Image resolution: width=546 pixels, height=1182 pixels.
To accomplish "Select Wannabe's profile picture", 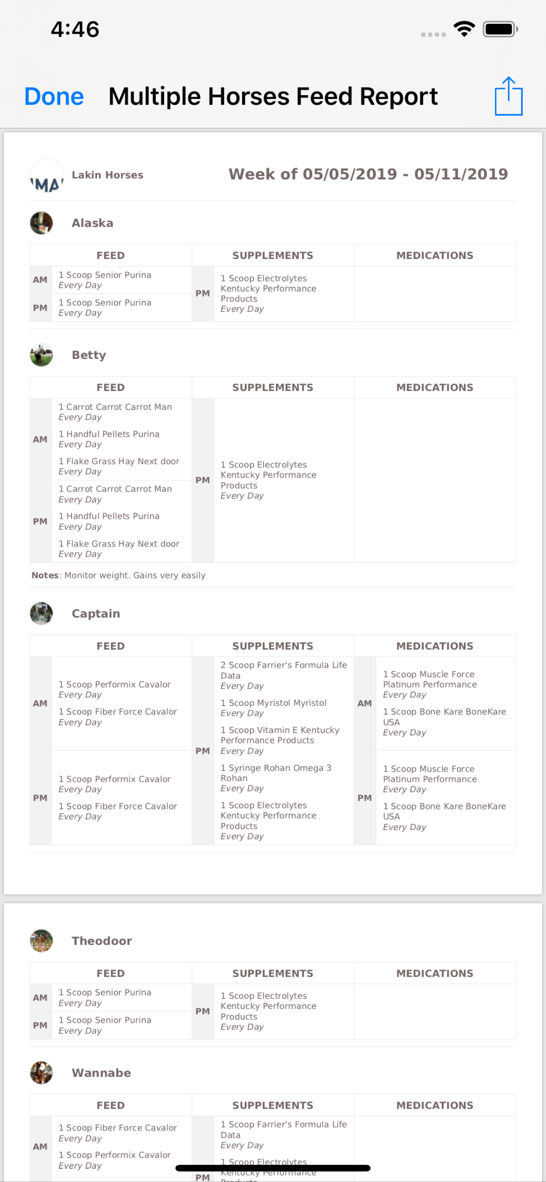I will (41, 1073).
